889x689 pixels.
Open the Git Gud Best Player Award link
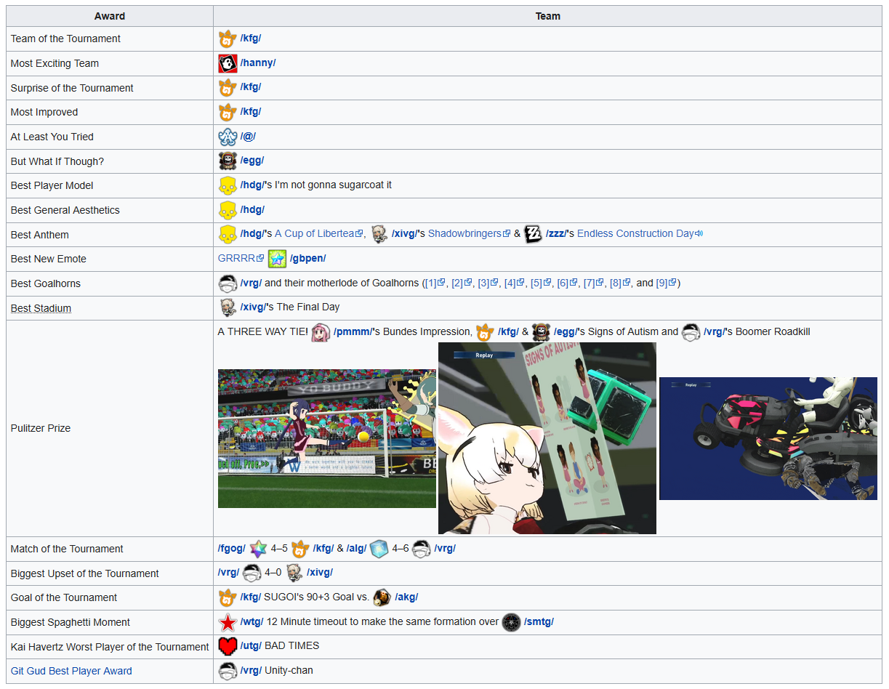71,671
